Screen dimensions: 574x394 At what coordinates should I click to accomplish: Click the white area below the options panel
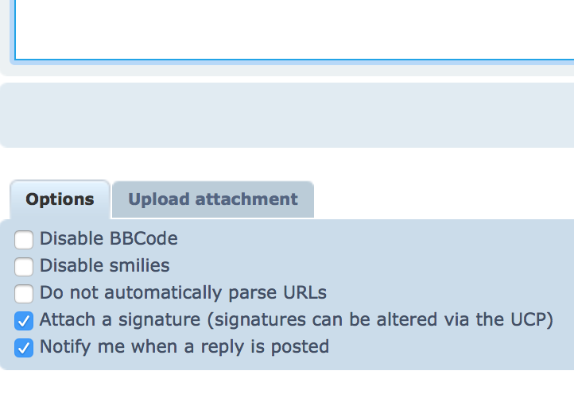click(286, 383)
